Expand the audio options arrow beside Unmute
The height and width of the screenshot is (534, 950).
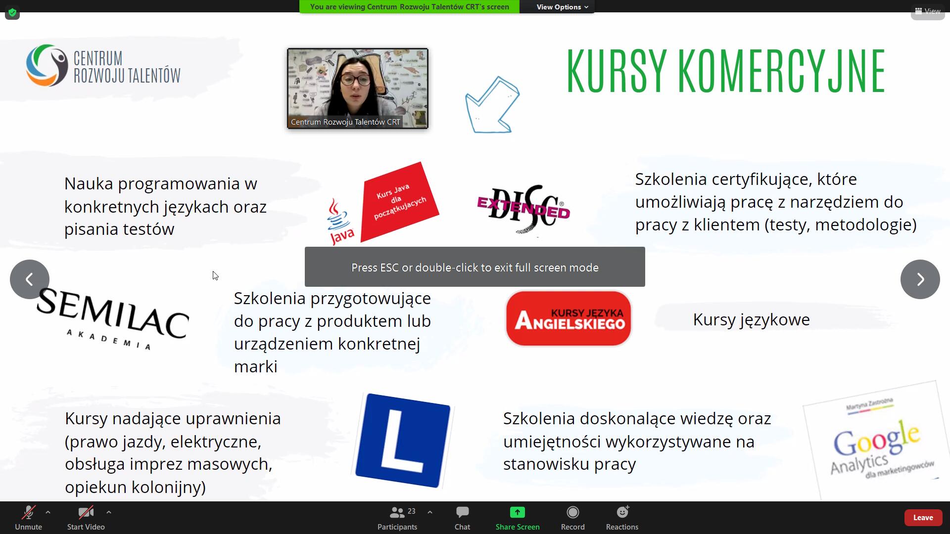coord(48,512)
